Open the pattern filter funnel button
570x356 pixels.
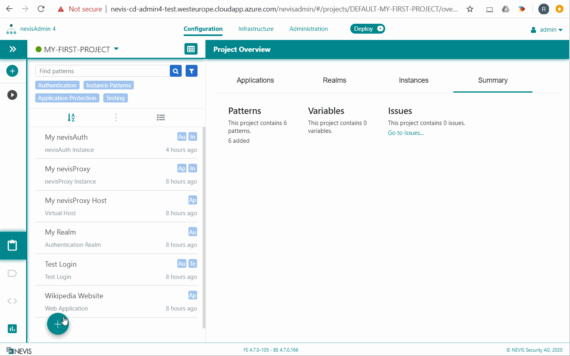click(x=192, y=71)
